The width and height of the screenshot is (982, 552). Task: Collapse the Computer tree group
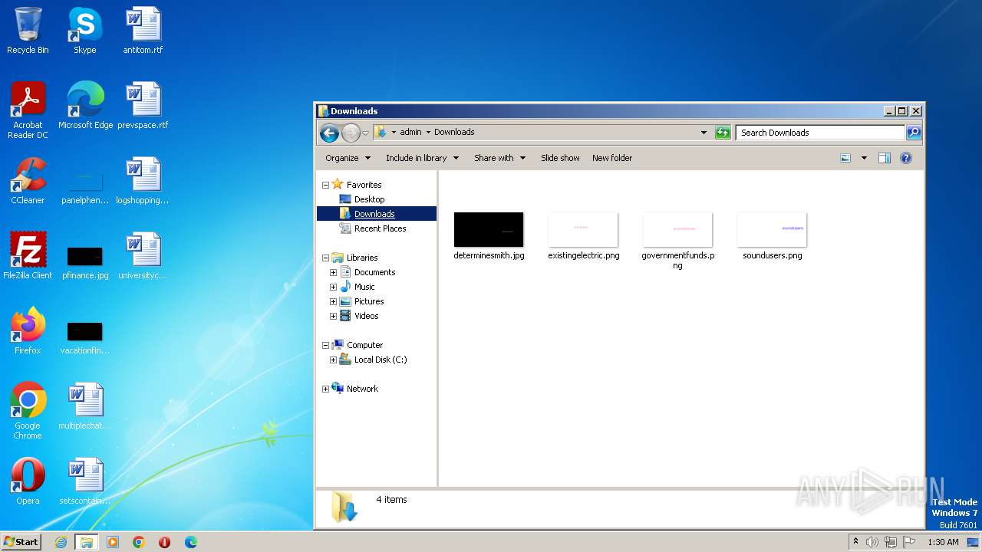(325, 345)
